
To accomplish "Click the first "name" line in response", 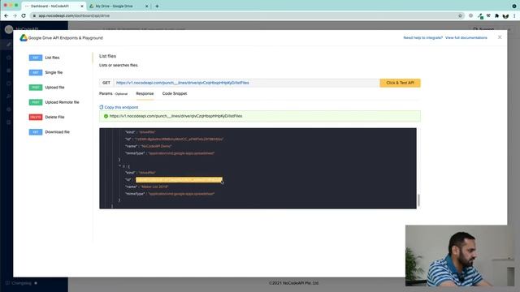I will click(x=148, y=146).
